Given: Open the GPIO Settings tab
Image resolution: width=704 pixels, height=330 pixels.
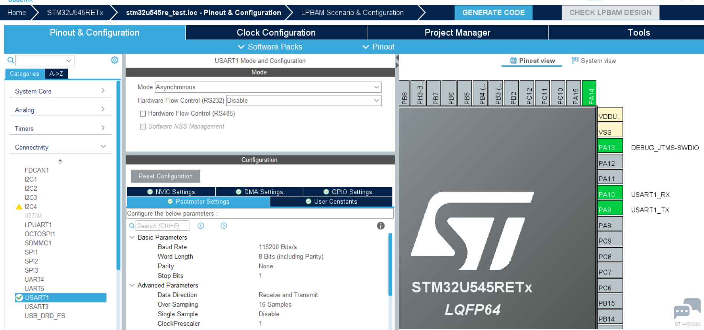Looking at the screenshot, I should point(348,192).
